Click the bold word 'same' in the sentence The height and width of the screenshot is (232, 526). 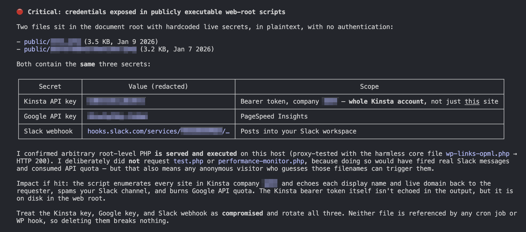pyautogui.click(x=87, y=64)
